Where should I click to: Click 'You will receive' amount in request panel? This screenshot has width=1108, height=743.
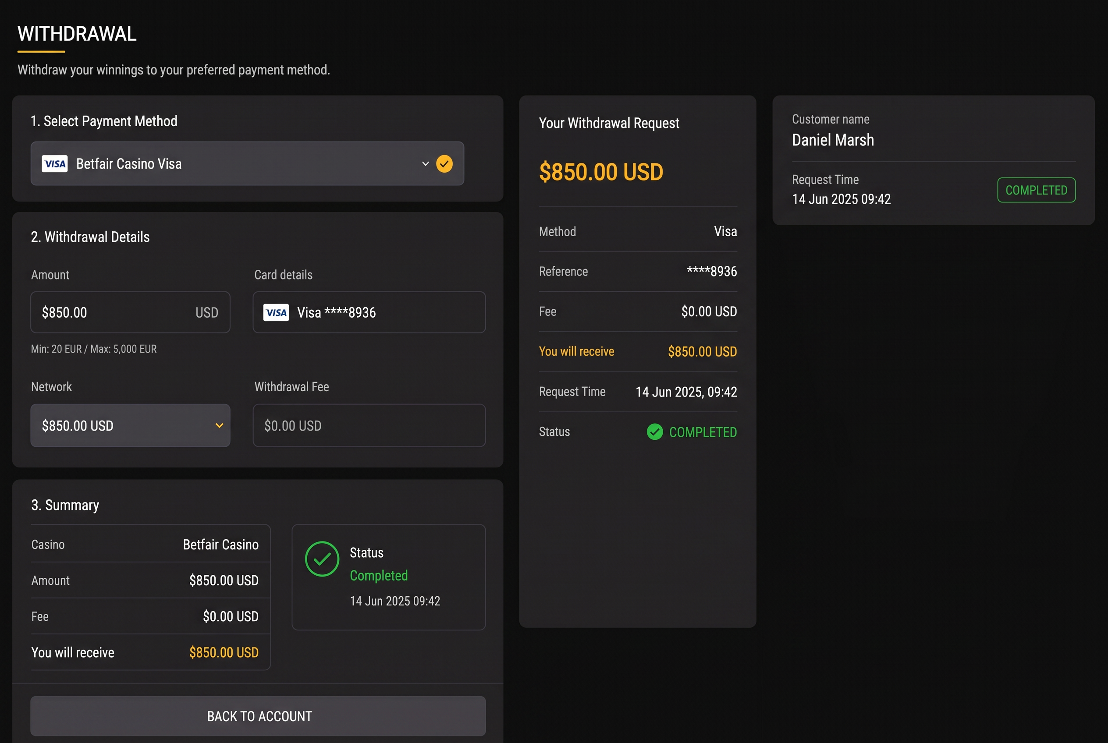[702, 352]
